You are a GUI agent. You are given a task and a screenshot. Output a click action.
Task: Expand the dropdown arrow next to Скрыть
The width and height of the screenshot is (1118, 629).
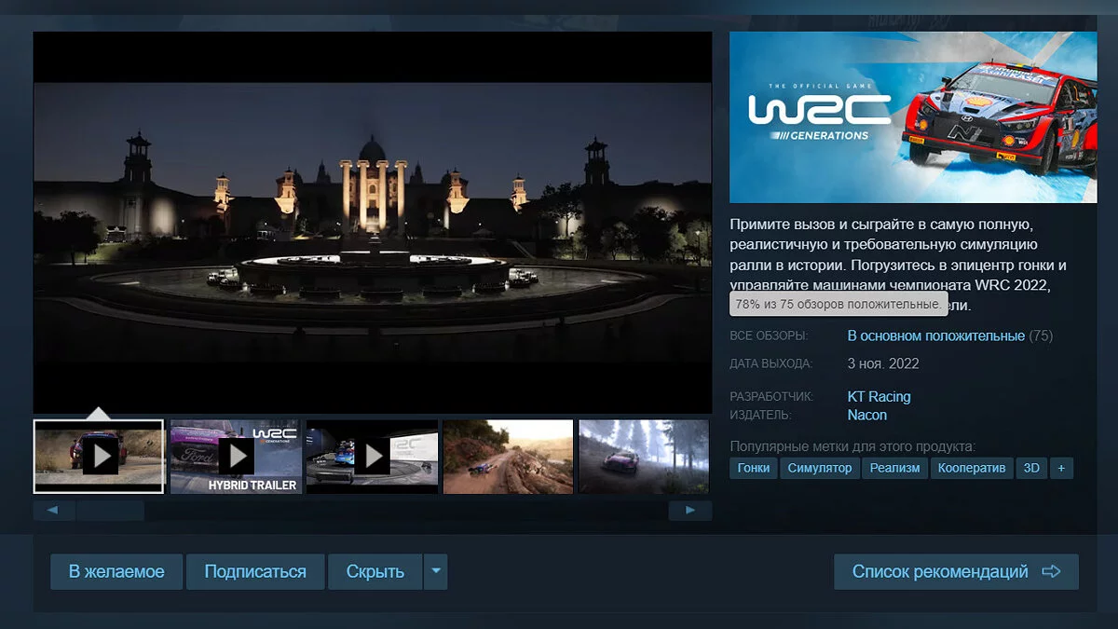pyautogui.click(x=435, y=571)
